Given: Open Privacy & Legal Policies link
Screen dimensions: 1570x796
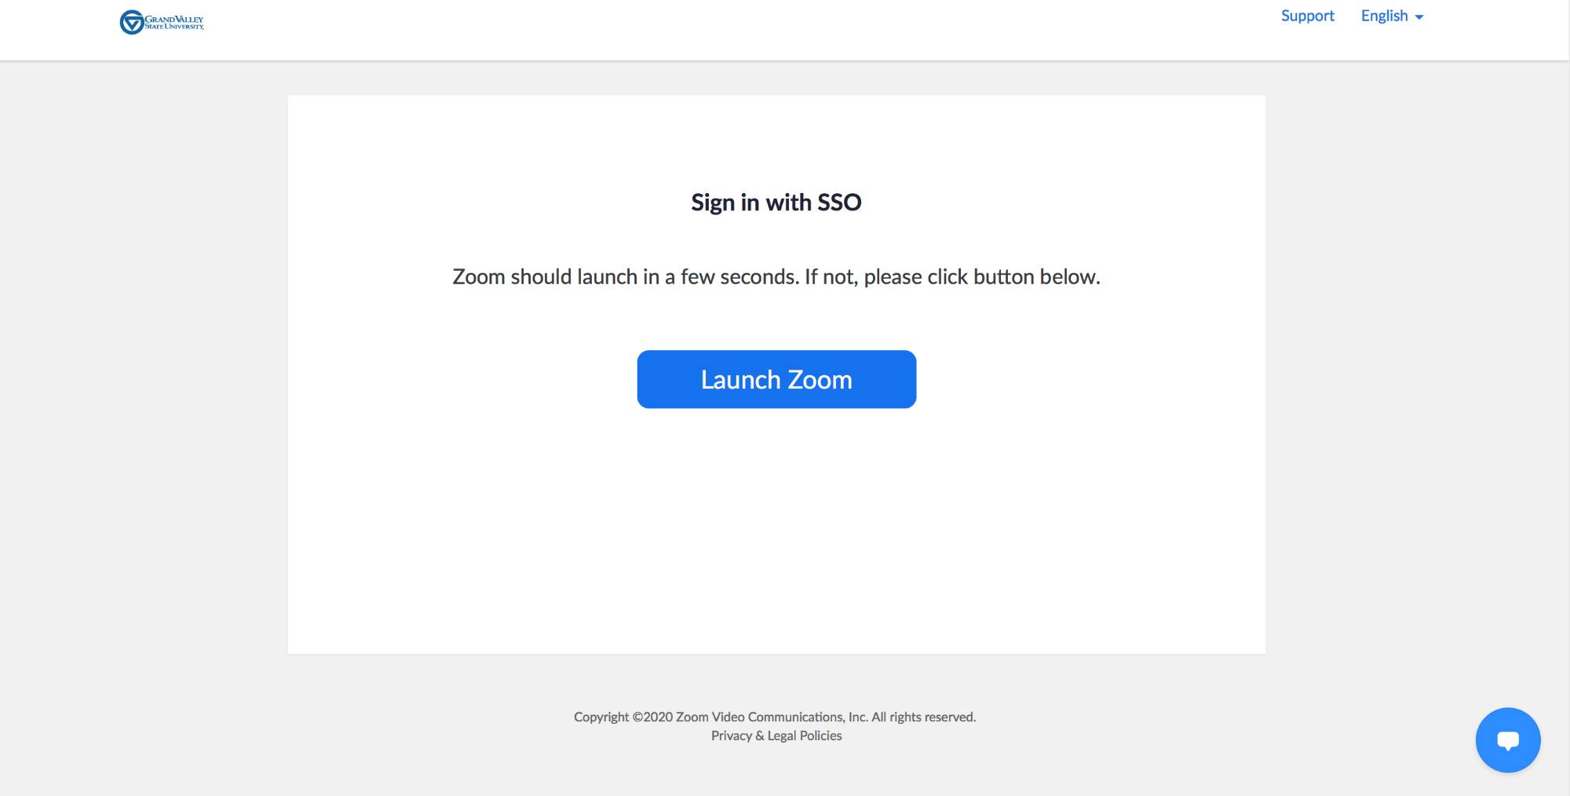Looking at the screenshot, I should [x=776, y=736].
